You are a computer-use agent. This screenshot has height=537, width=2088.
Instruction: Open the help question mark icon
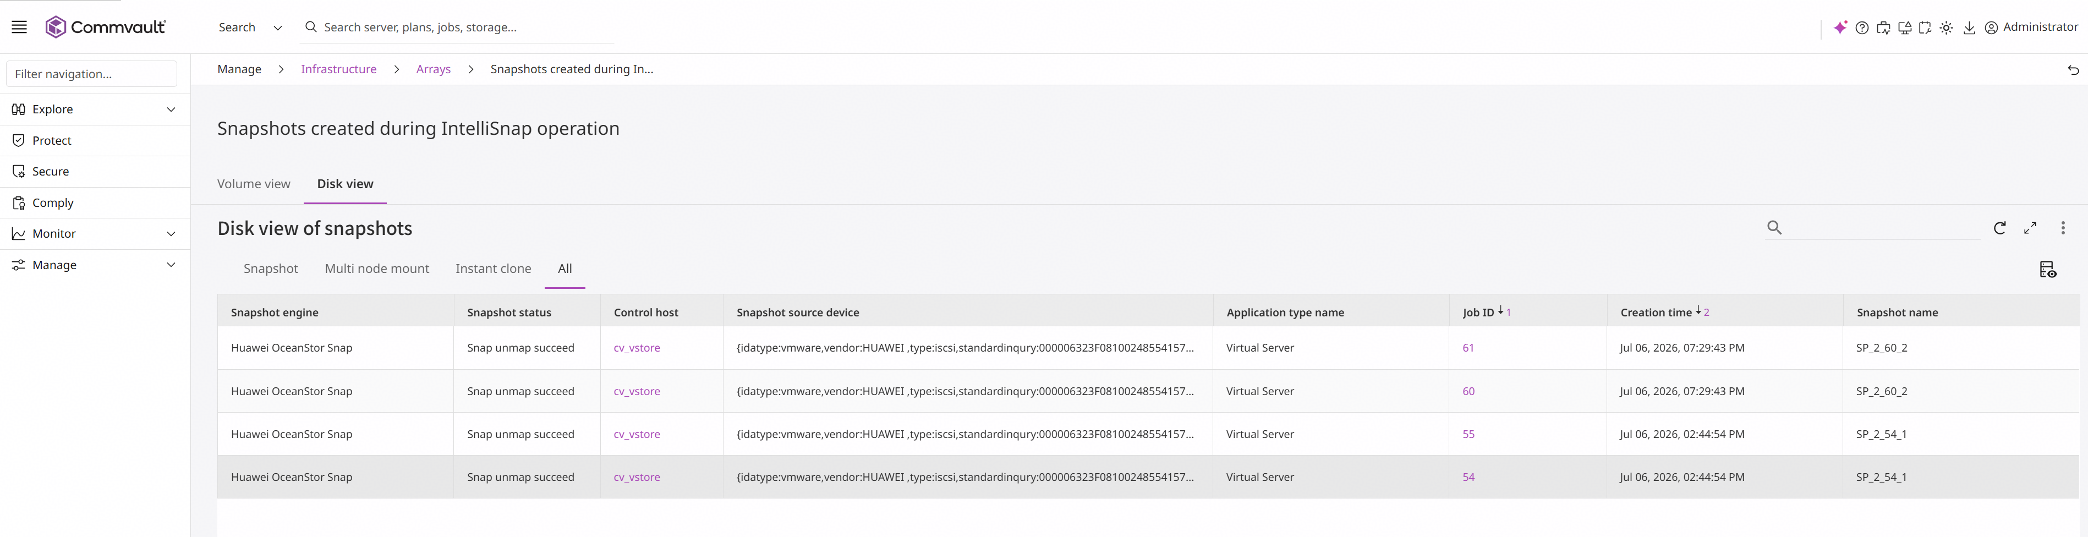pyautogui.click(x=1862, y=28)
